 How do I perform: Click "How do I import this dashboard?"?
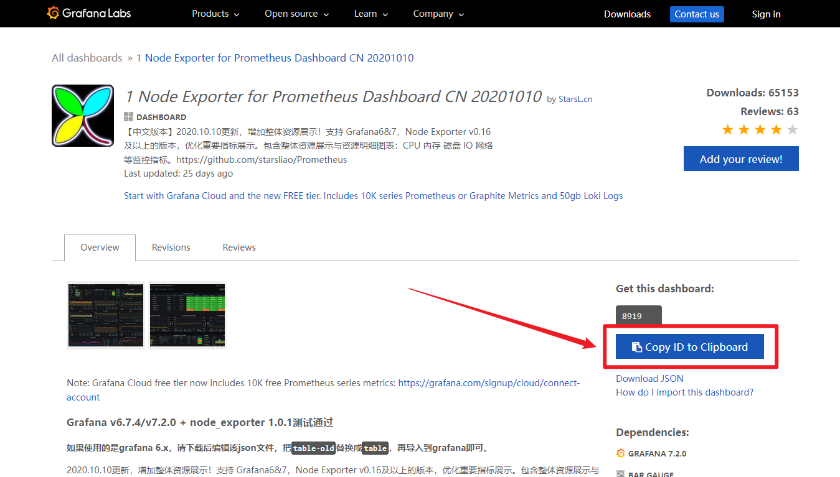684,392
